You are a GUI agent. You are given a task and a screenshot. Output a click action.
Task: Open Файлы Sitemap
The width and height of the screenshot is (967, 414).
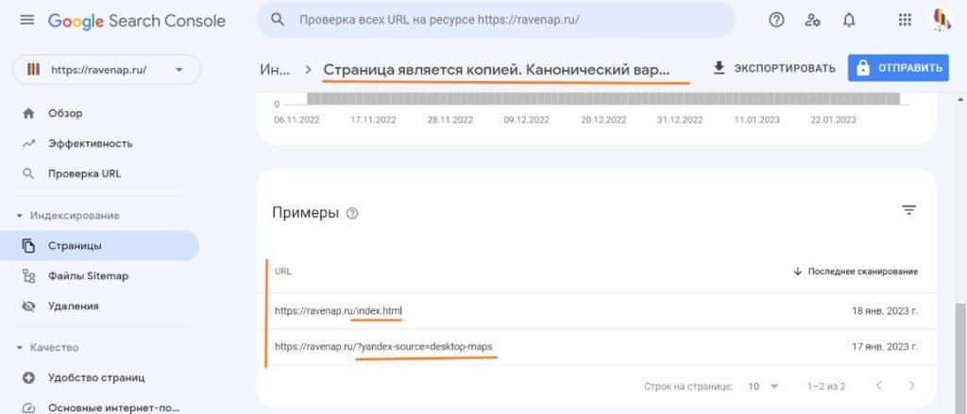88,276
